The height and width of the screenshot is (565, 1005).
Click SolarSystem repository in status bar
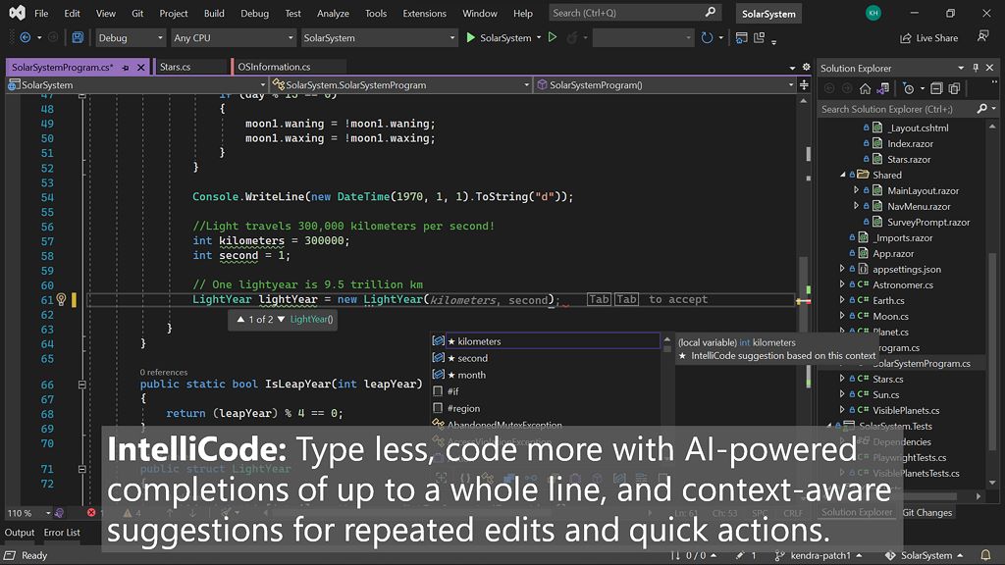pyautogui.click(x=926, y=555)
